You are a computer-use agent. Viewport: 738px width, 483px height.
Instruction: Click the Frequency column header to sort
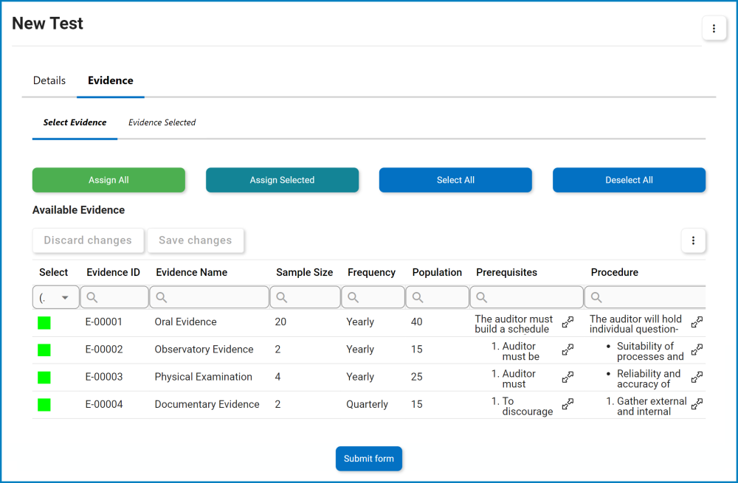pyautogui.click(x=371, y=272)
